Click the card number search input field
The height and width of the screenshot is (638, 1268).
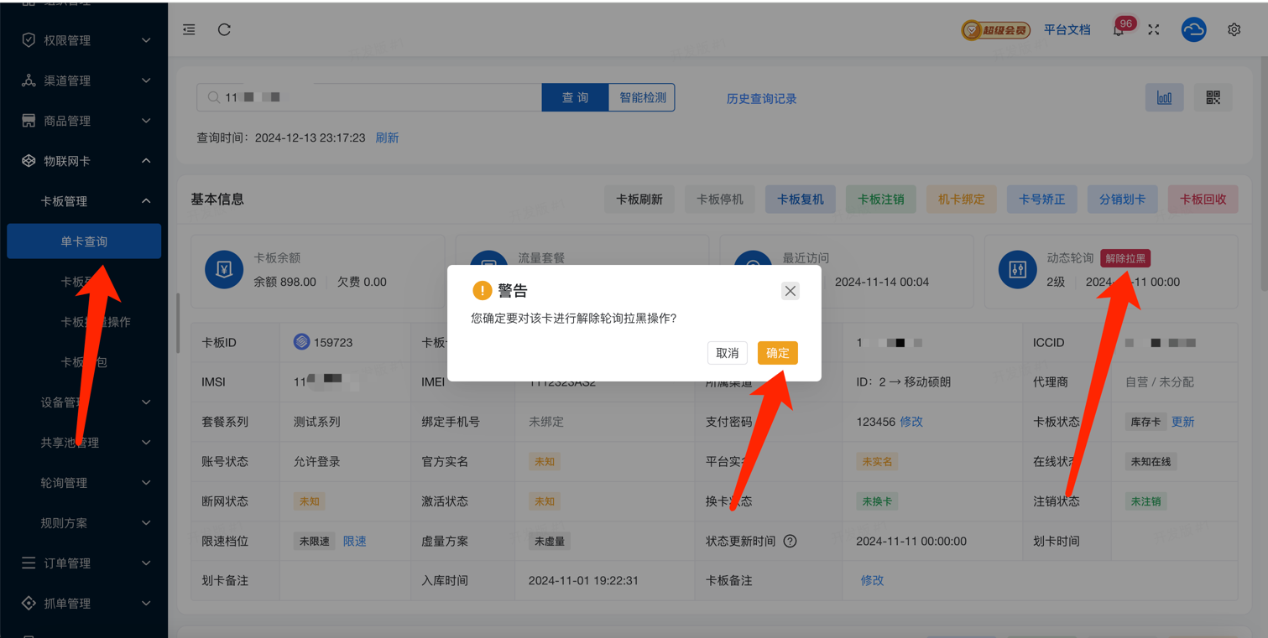point(378,98)
